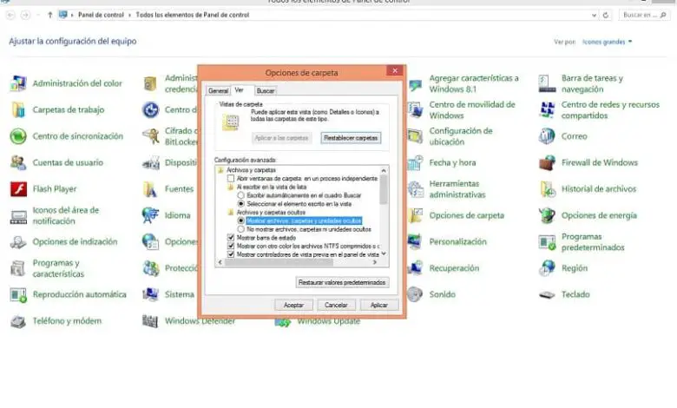This screenshot has height=408, width=677.
Task: Open the Región icon
Action: pos(547,268)
